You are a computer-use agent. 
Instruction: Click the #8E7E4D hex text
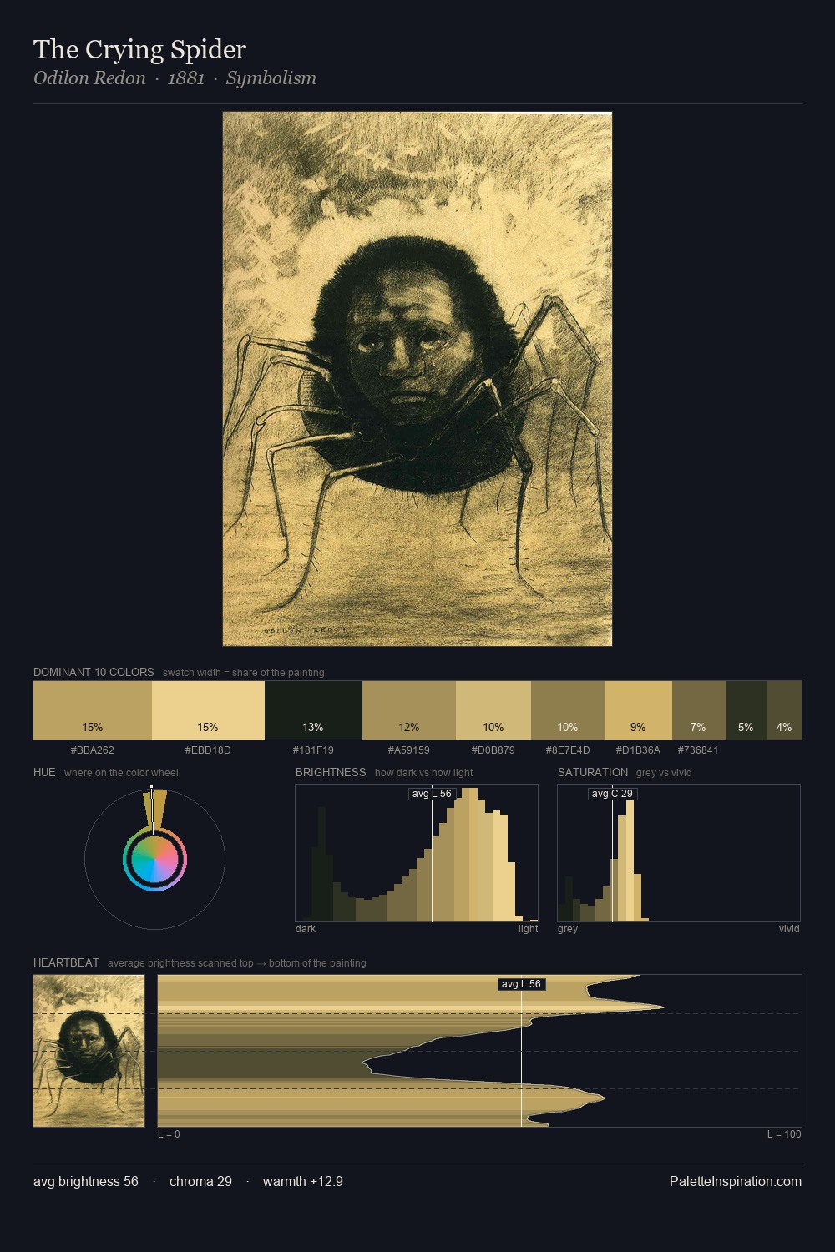[568, 750]
